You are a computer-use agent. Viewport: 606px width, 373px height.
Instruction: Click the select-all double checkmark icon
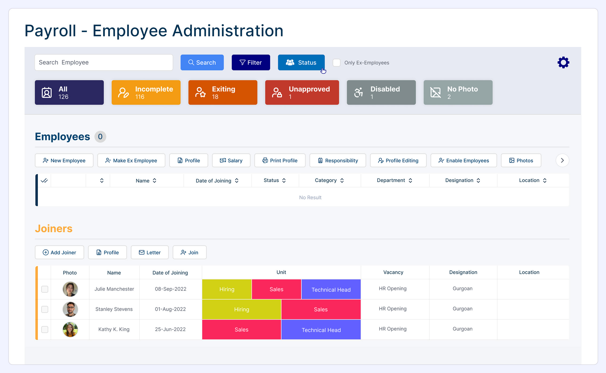[x=44, y=181]
